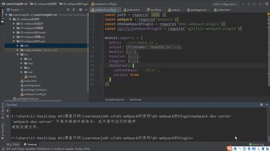Click the Debug bug icon in toolbar

(249, 4)
